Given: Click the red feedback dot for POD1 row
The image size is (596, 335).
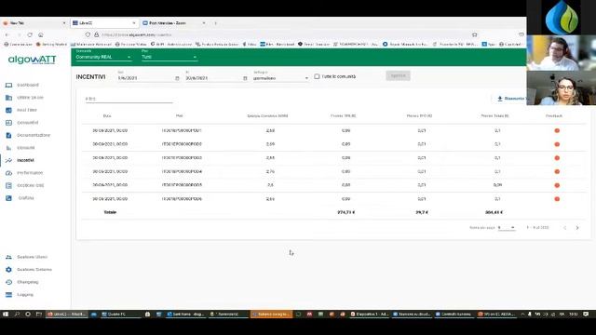Looking at the screenshot, I should [x=557, y=130].
